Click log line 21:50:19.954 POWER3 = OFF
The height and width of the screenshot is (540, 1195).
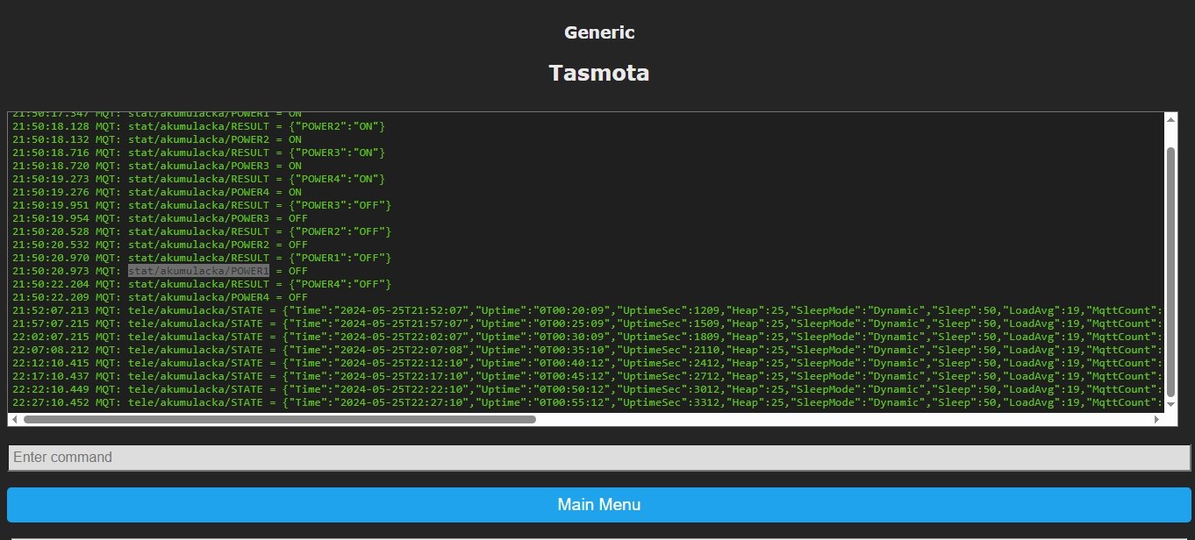point(161,218)
